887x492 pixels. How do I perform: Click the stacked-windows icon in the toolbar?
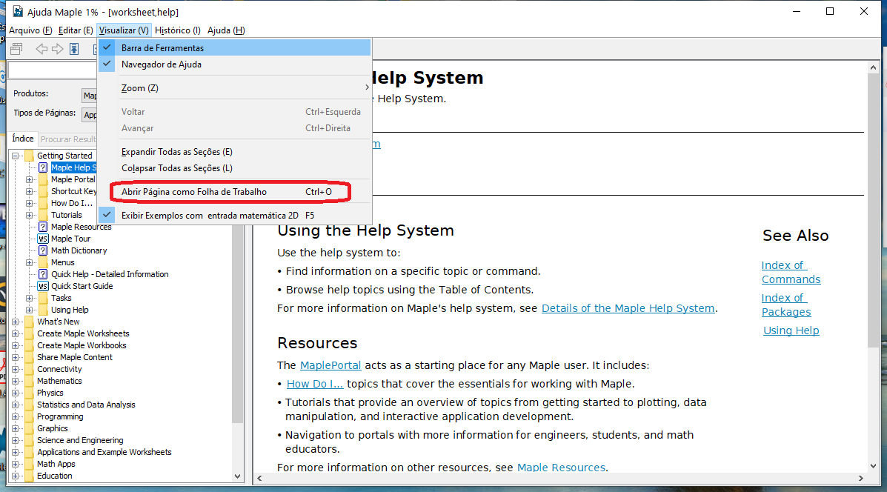point(17,49)
